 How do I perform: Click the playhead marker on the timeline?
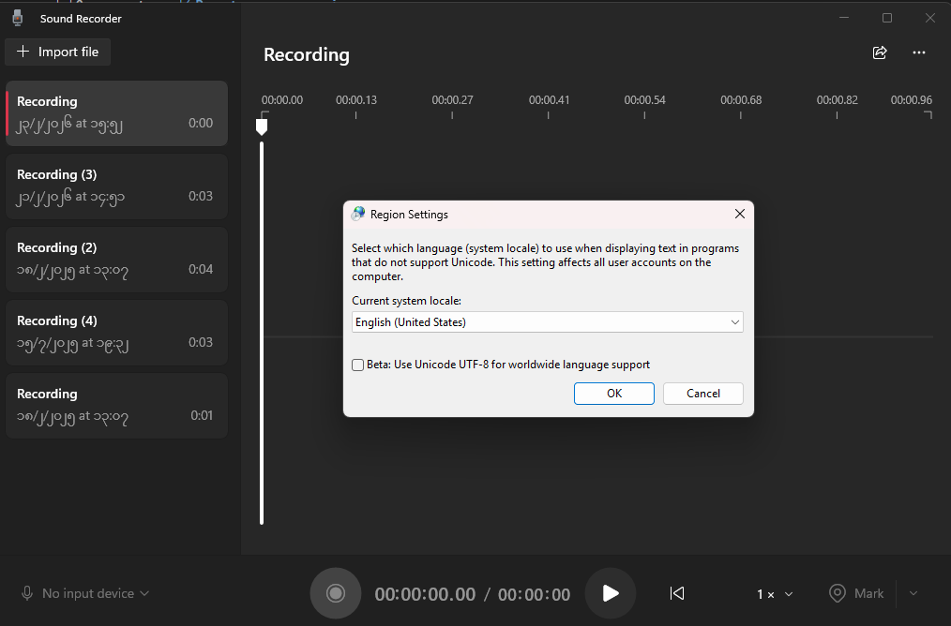point(262,127)
